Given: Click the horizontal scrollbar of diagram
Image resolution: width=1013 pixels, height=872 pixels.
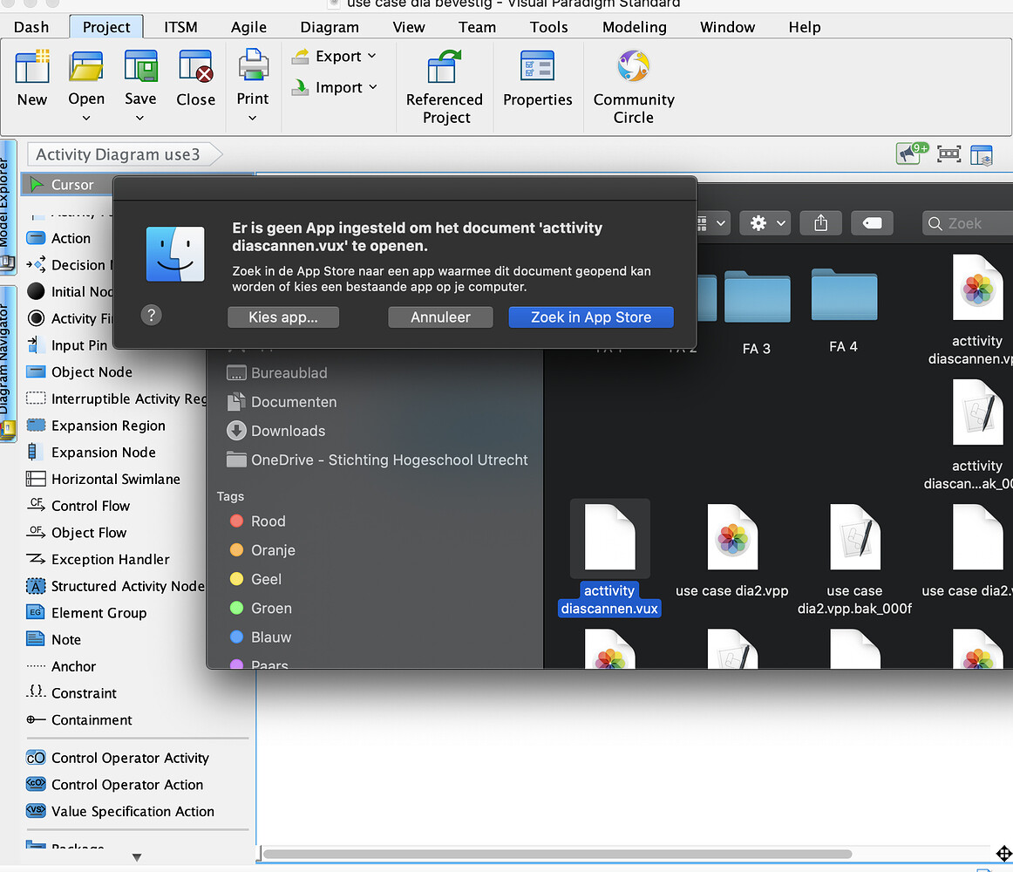Looking at the screenshot, I should [x=558, y=854].
